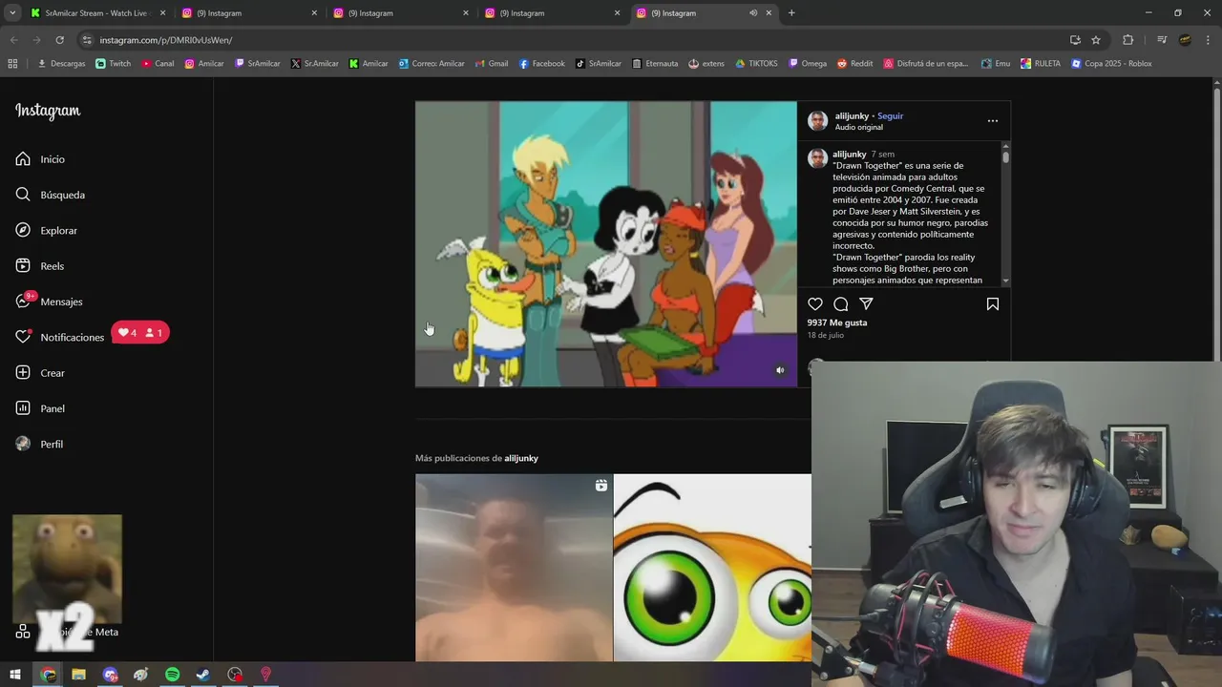Open the RULETA bookmark
This screenshot has height=687, width=1222.
coord(1040,64)
